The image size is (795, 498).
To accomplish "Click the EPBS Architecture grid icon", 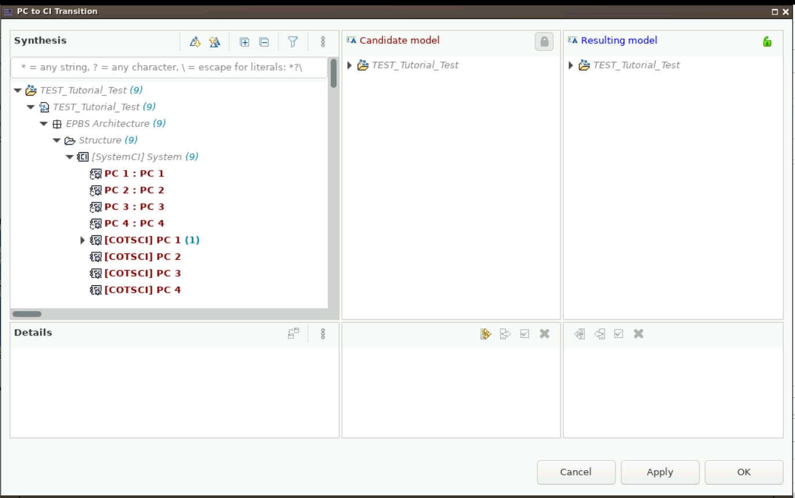I will [x=57, y=124].
